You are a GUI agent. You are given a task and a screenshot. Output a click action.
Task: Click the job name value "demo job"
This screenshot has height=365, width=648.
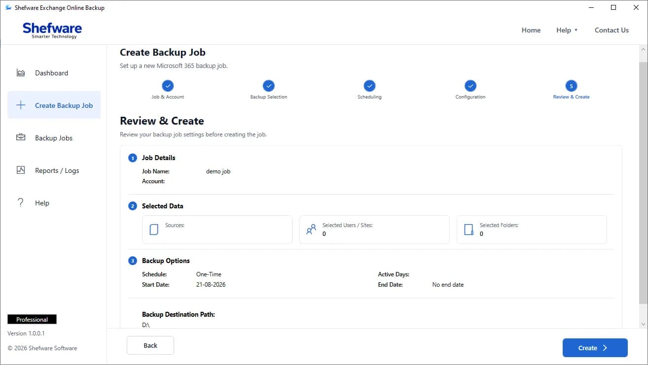pyautogui.click(x=218, y=171)
